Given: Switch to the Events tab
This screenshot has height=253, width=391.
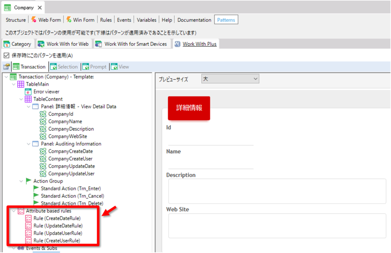Looking at the screenshot, I should pyautogui.click(x=124, y=20).
